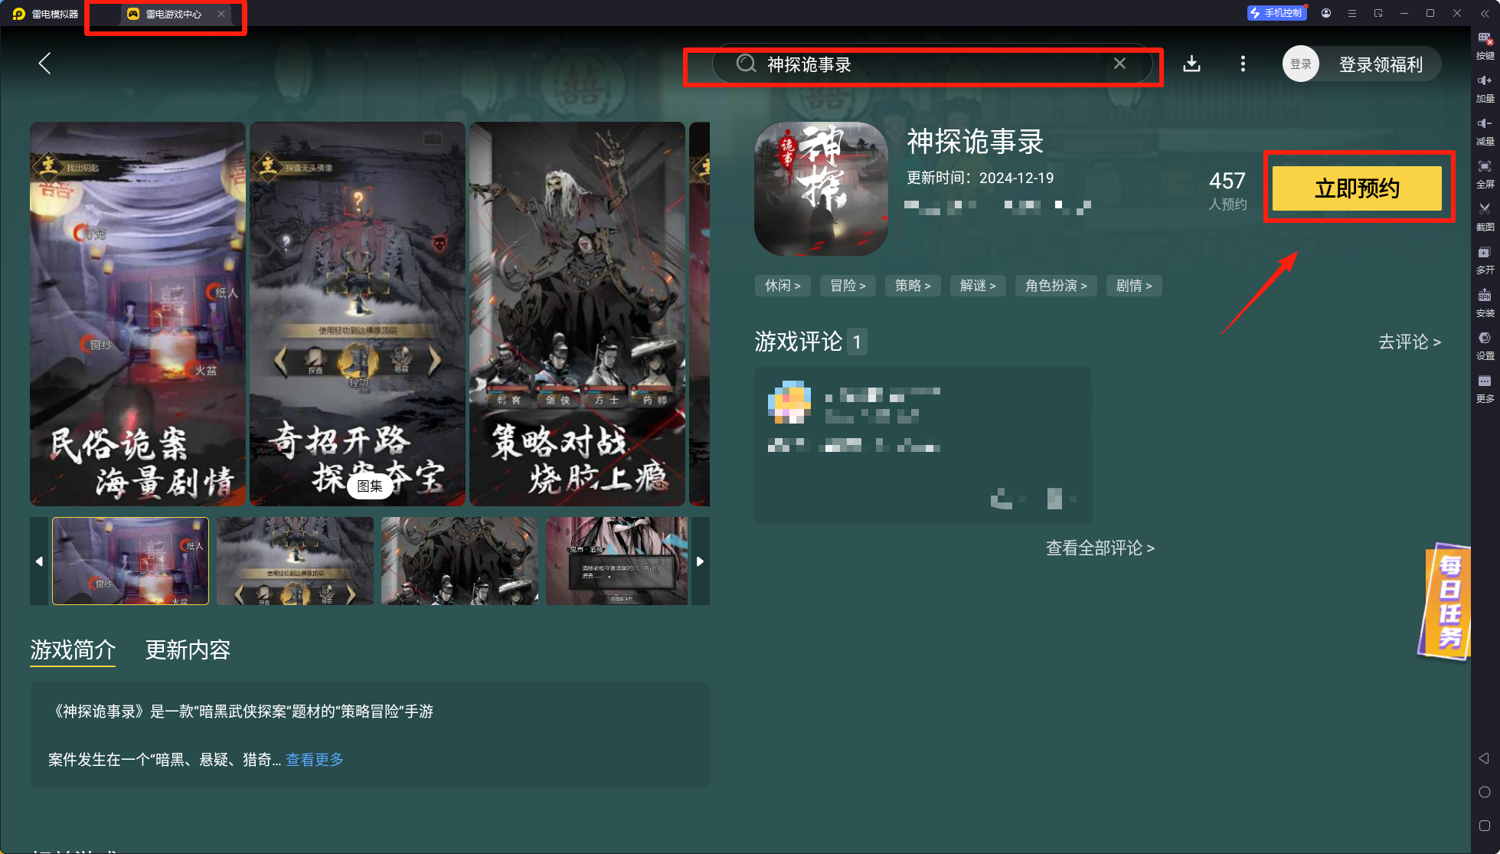The width and height of the screenshot is (1500, 854).
Task: Open the reviewer's avatar
Action: (789, 402)
